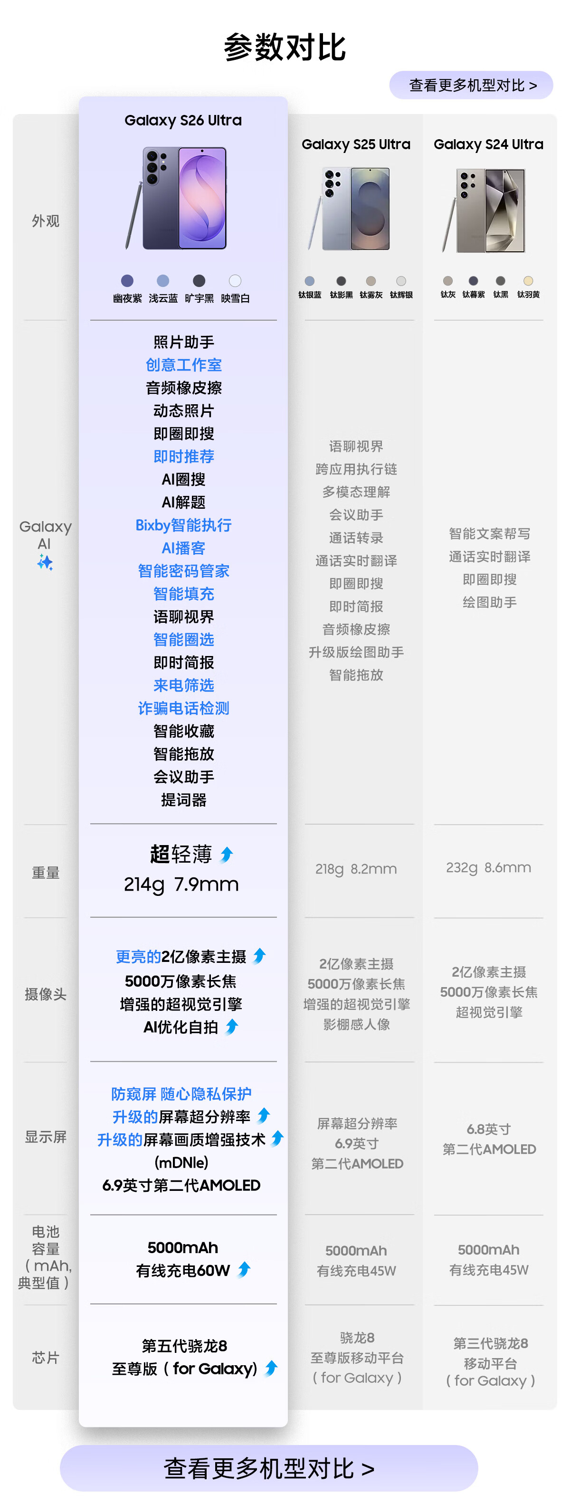Image resolution: width=570 pixels, height=1512 pixels.
Task: Click the 智能填充 feature text
Action: 184,594
